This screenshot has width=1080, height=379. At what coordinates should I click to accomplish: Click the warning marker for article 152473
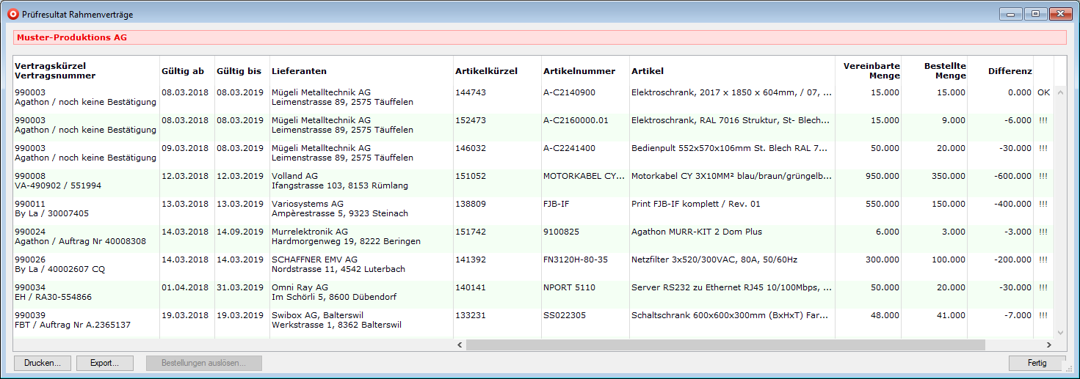tap(1043, 121)
